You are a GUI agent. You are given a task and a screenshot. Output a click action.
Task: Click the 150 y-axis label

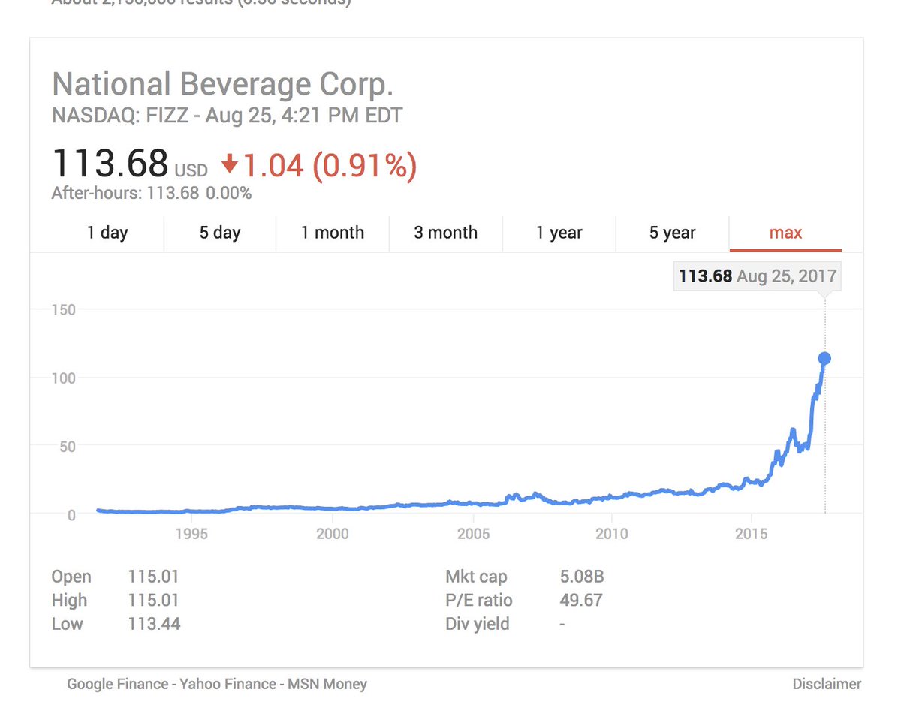pyautogui.click(x=64, y=309)
